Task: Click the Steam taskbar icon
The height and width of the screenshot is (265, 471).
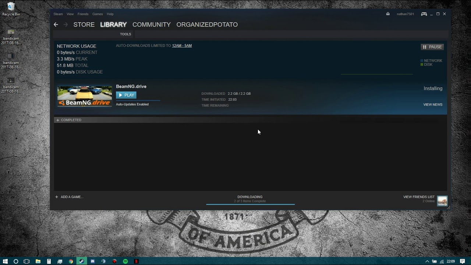Action: point(82,261)
